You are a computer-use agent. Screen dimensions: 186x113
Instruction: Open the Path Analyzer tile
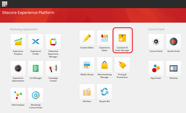point(18,95)
